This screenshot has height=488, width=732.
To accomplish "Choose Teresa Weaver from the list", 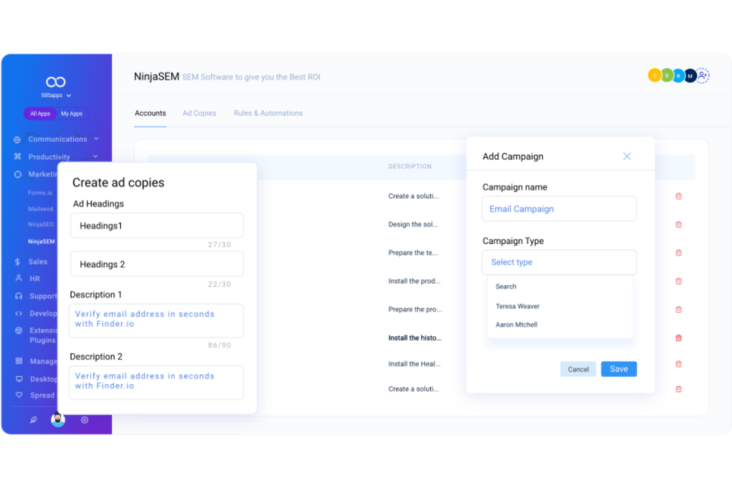I will (518, 307).
